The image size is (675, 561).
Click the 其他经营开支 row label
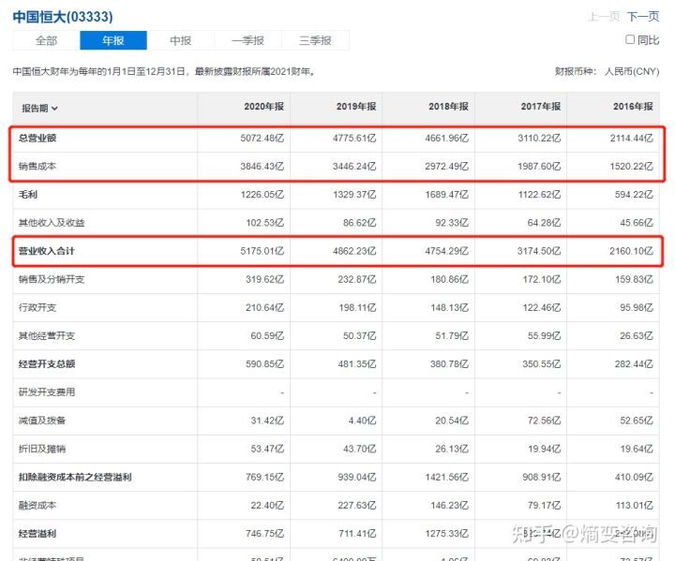click(47, 335)
